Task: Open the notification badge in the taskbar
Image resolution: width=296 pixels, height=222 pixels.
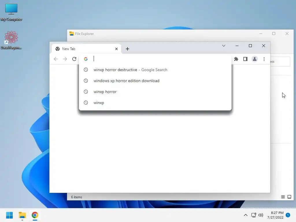Action: [x=288, y=215]
